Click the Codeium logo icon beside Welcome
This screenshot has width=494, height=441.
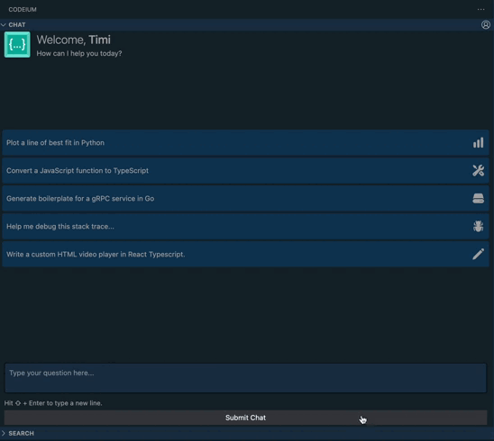point(17,45)
